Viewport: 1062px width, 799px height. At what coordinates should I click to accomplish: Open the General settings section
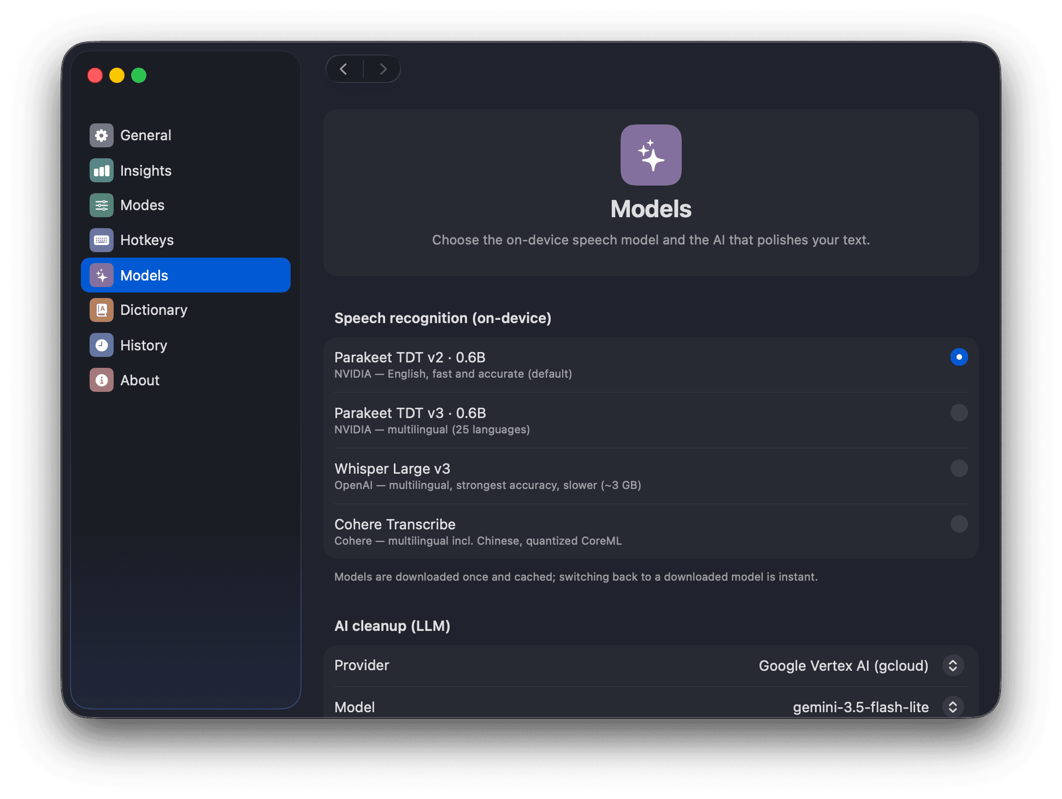[x=186, y=135]
